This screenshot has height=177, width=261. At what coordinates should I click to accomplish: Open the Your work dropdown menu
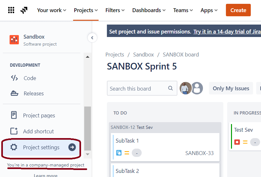point(52,10)
